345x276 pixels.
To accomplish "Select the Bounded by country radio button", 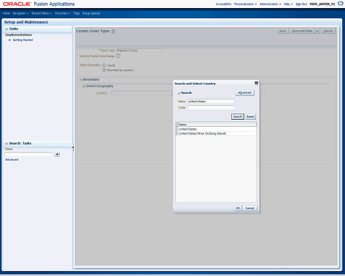I will click(x=104, y=70).
